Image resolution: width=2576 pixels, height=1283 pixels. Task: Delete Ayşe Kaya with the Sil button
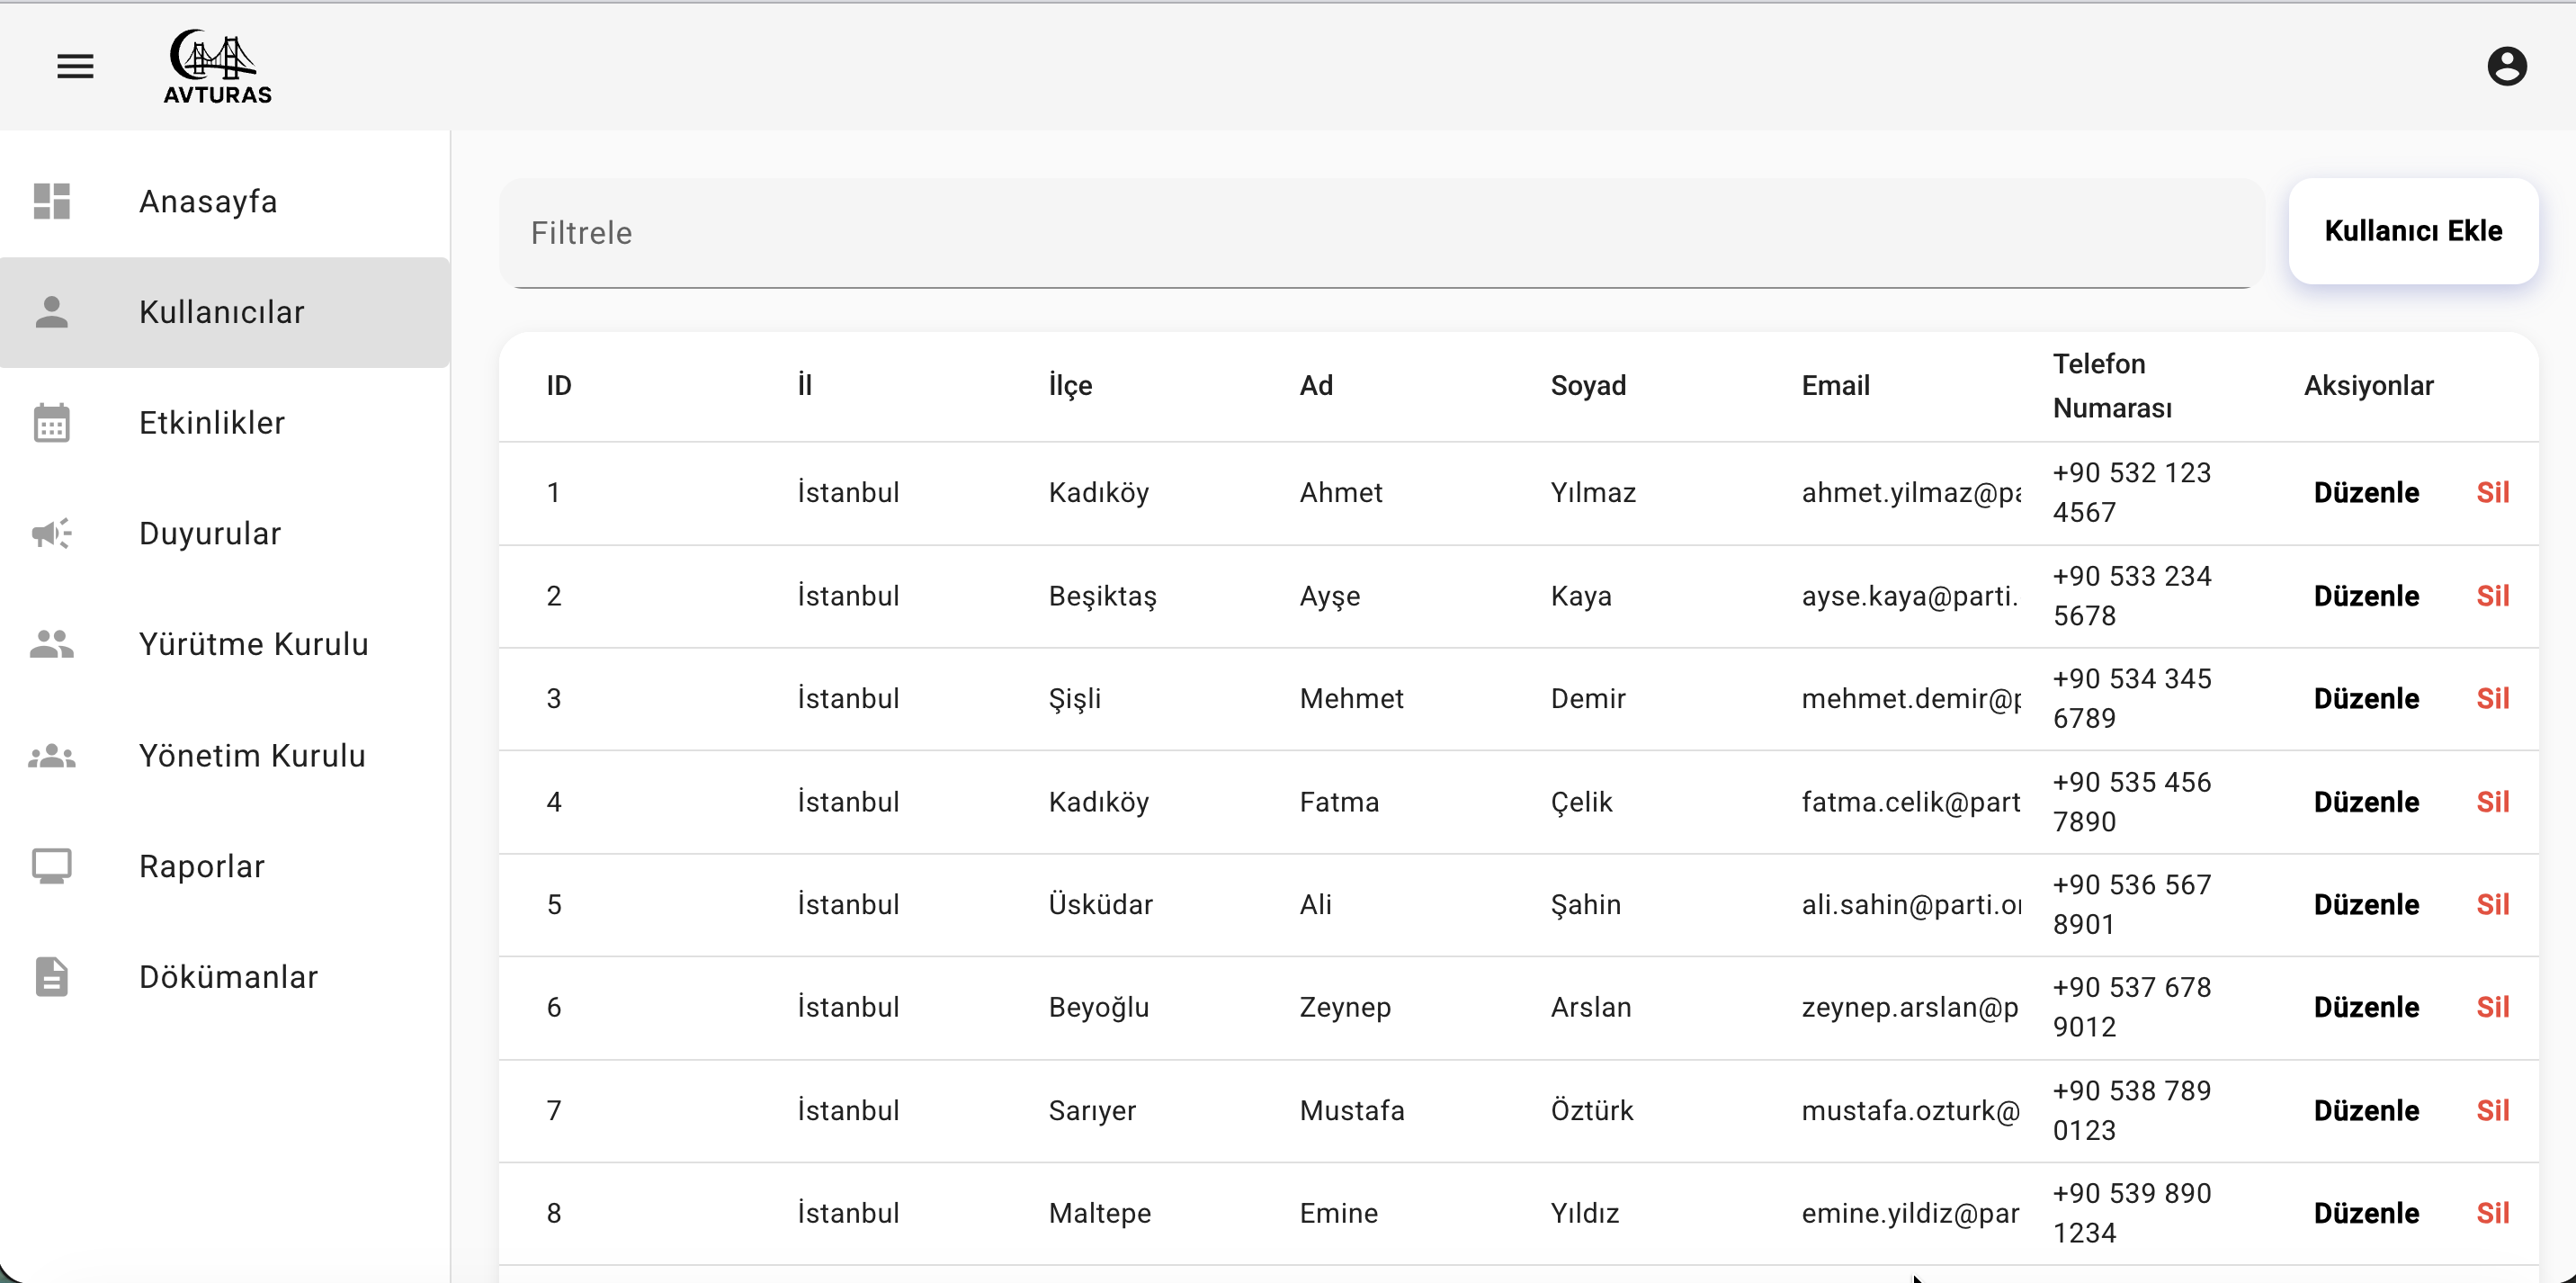(2492, 596)
